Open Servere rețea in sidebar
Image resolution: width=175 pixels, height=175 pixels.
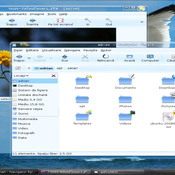(x=35, y=109)
